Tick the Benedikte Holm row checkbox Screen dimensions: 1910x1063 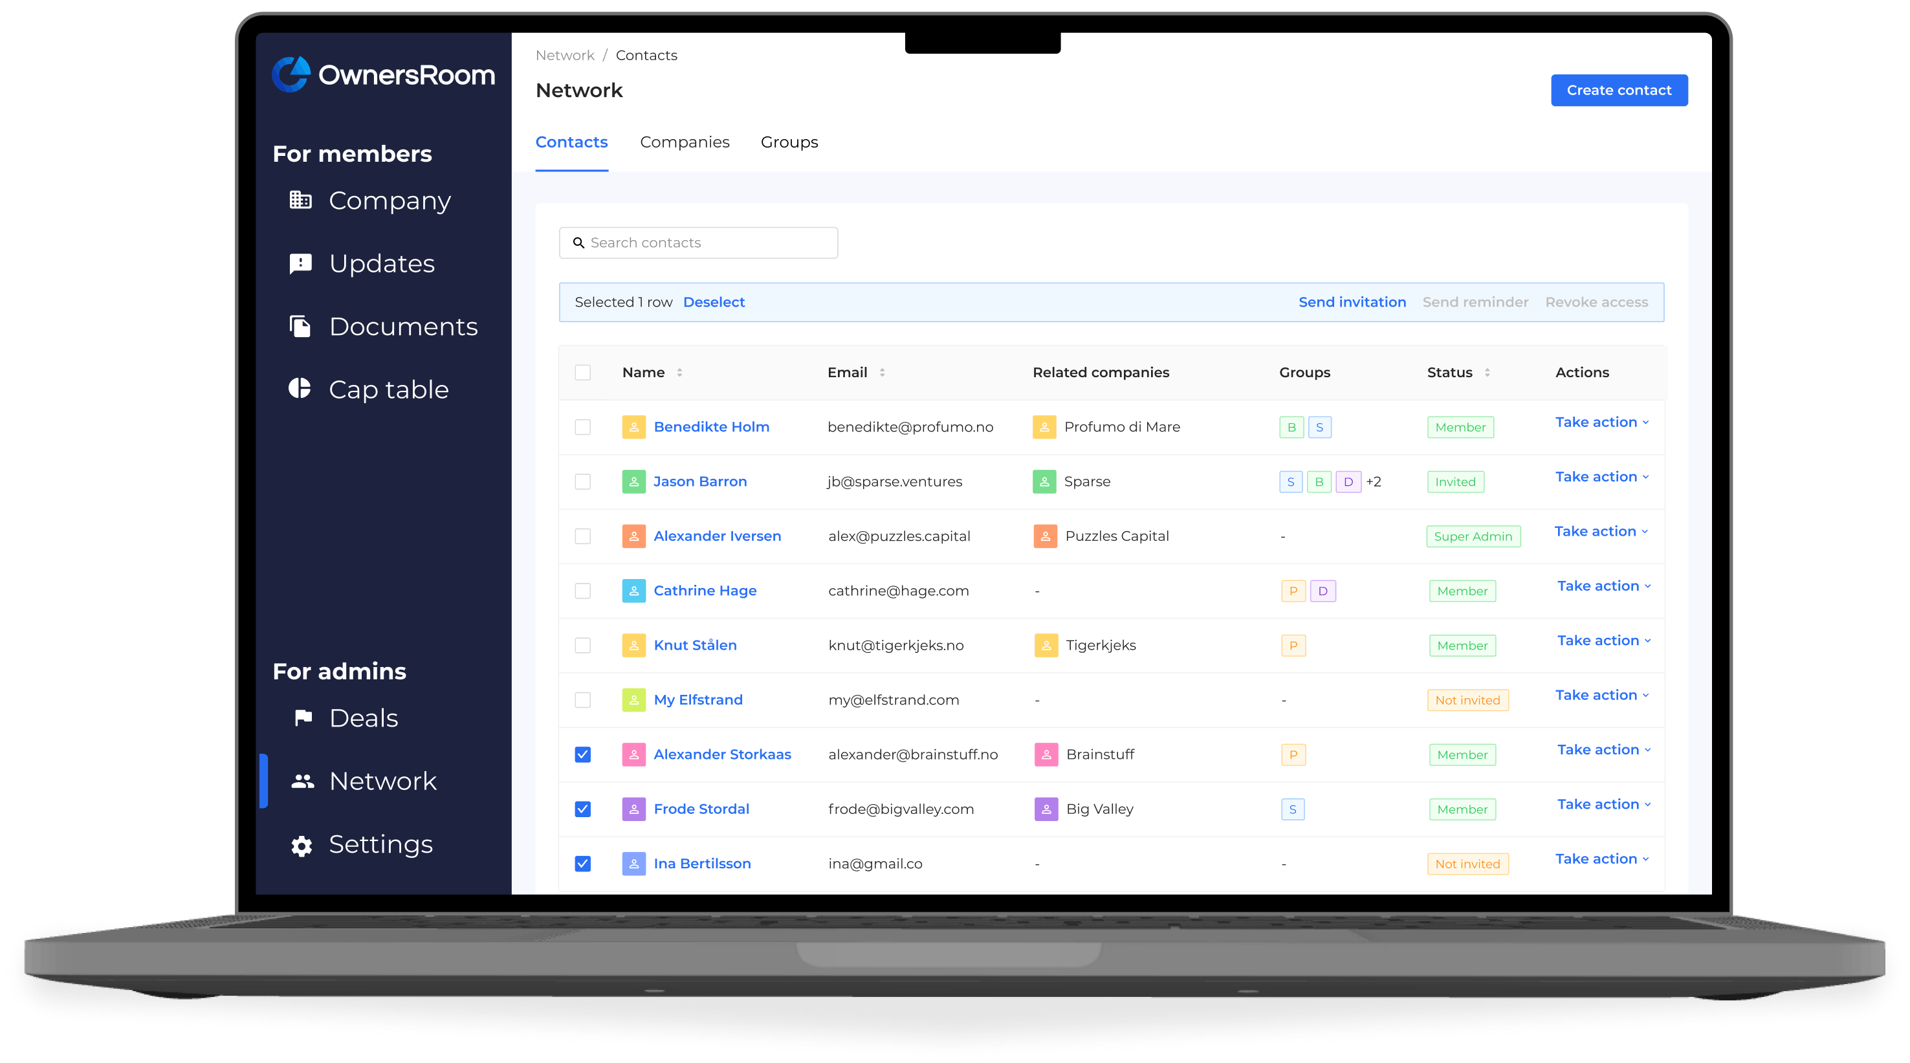[x=583, y=427]
